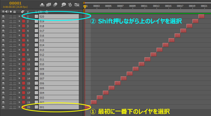211x116 pixels.
Task: Toggle the Frame Blending filmstrip icon
Action: [49, 4]
